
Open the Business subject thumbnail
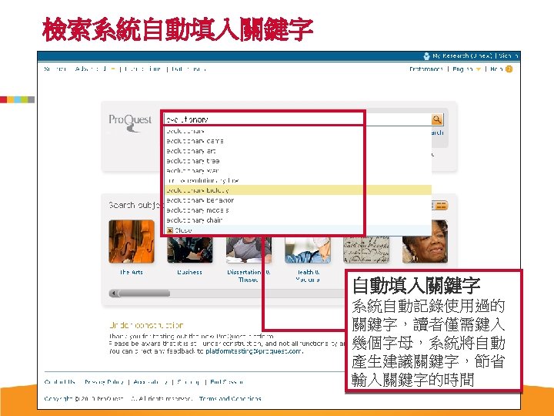click(190, 250)
